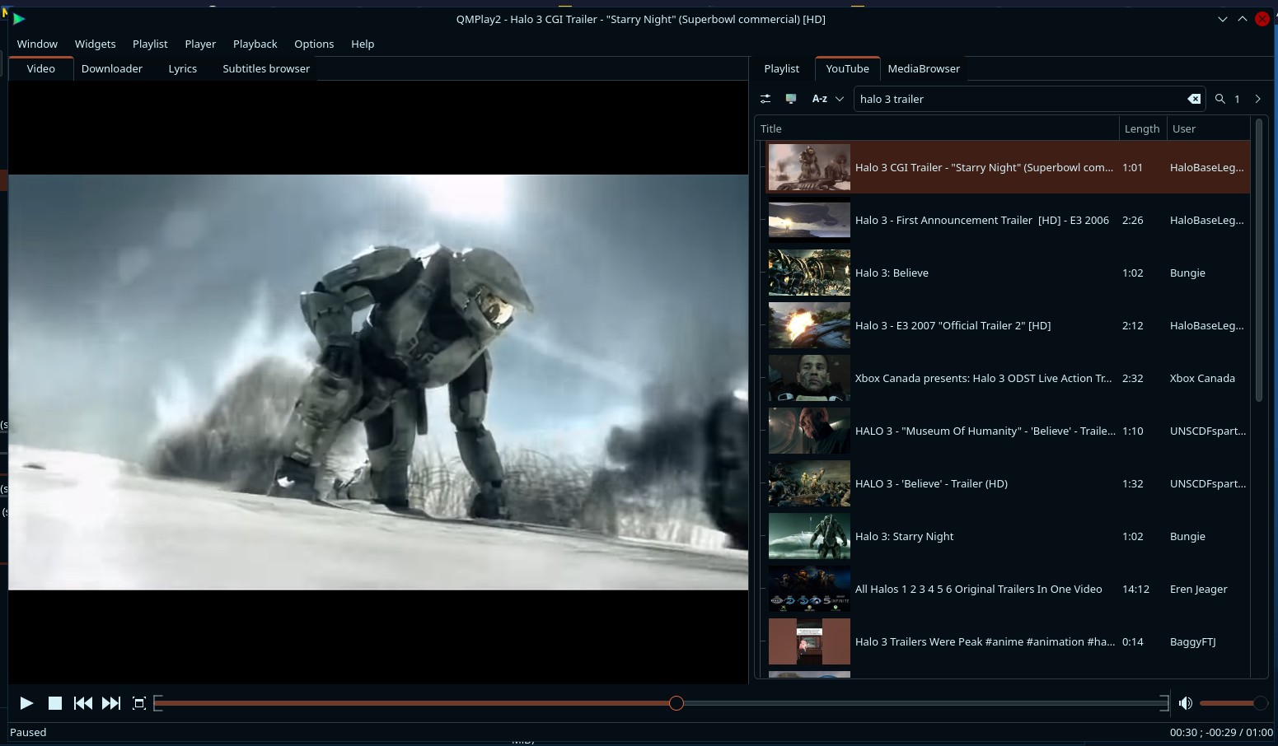Mute audio using the speaker icon
Image resolution: width=1278 pixels, height=746 pixels.
[1186, 703]
